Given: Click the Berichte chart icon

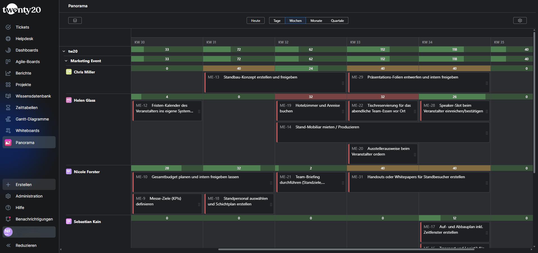Looking at the screenshot, I should click(8, 73).
